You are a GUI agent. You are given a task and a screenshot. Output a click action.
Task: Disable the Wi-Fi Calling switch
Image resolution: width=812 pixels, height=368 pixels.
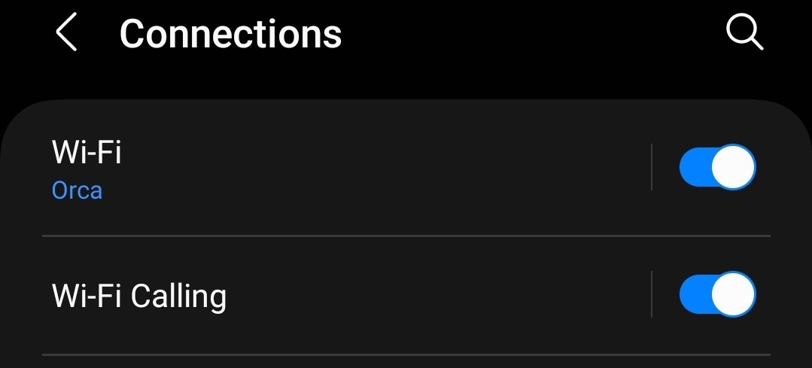tap(717, 294)
